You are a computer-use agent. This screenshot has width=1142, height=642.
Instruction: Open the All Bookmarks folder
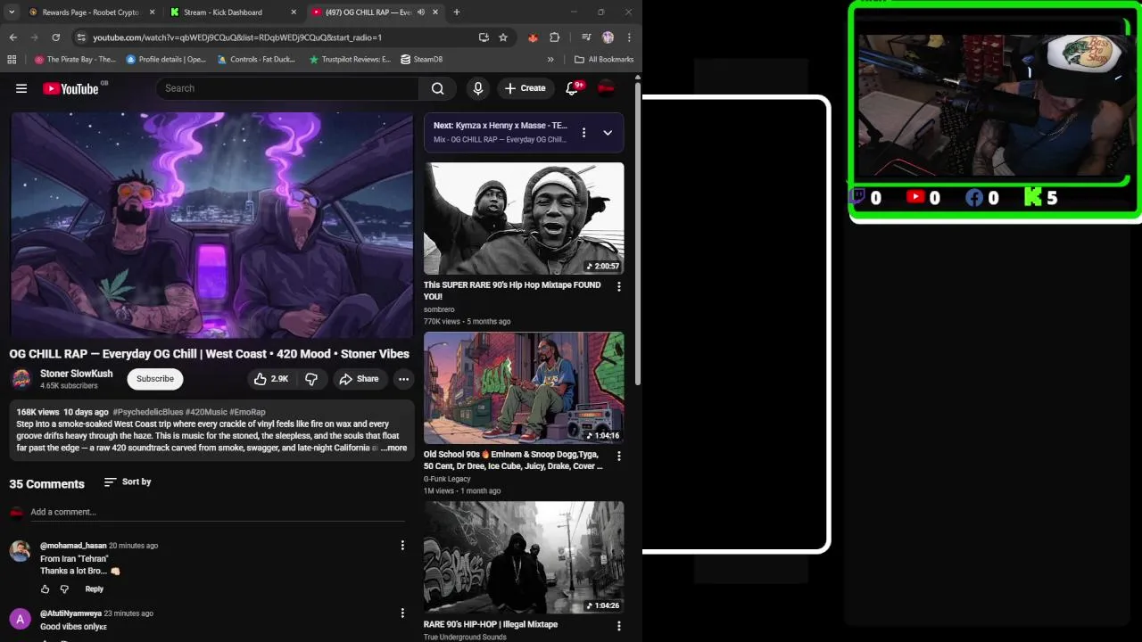click(604, 60)
